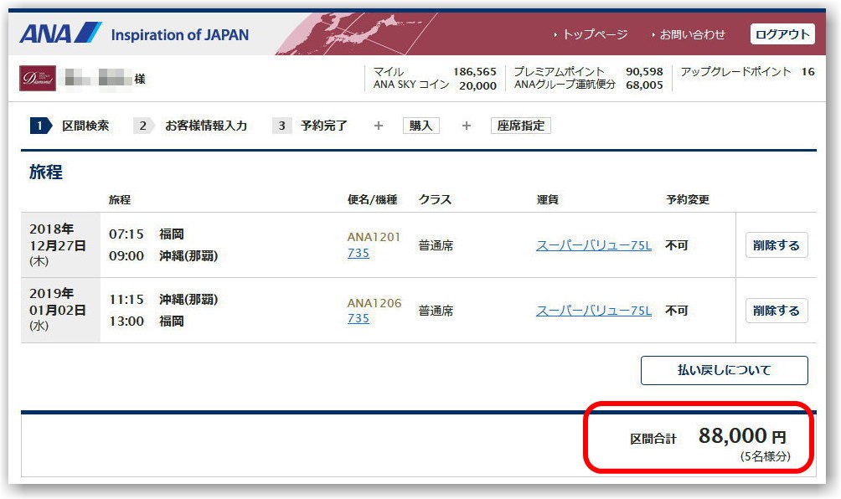Click the 払い戻しについて button
Viewport: 841px width, 499px height.
[724, 370]
